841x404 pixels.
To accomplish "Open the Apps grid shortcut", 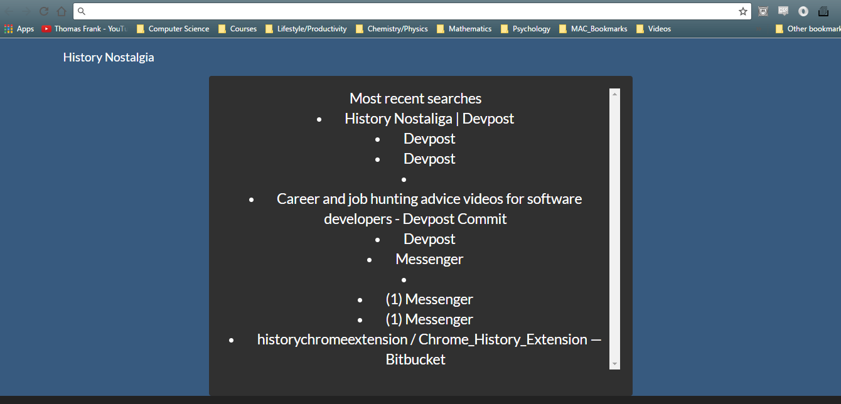I will [x=19, y=29].
